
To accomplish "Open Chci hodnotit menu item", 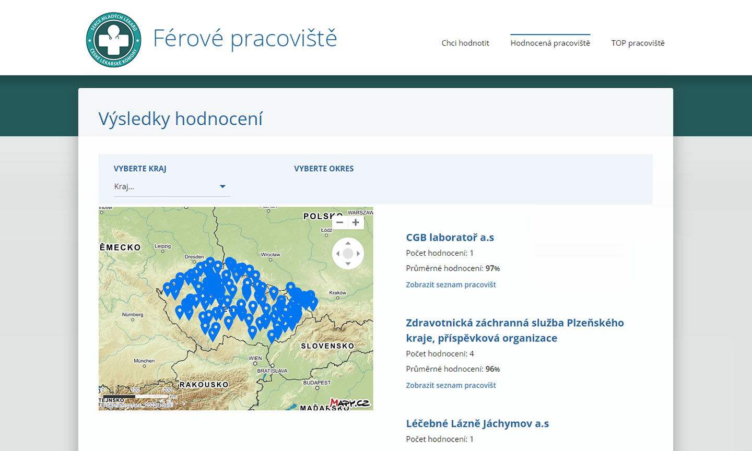I will click(x=465, y=43).
